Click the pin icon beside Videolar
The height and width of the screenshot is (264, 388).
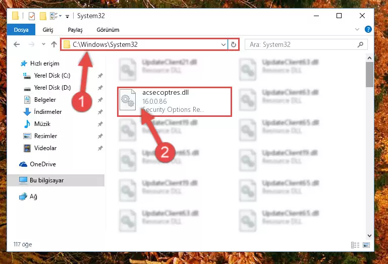pos(100,148)
